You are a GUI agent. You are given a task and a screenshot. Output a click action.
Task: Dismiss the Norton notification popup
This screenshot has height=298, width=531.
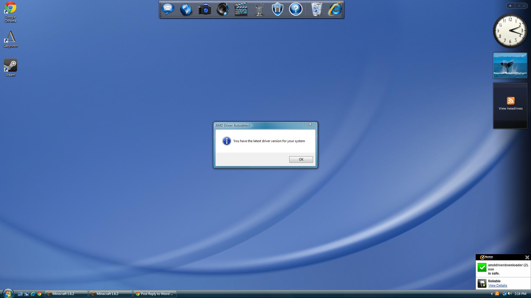coord(527,257)
